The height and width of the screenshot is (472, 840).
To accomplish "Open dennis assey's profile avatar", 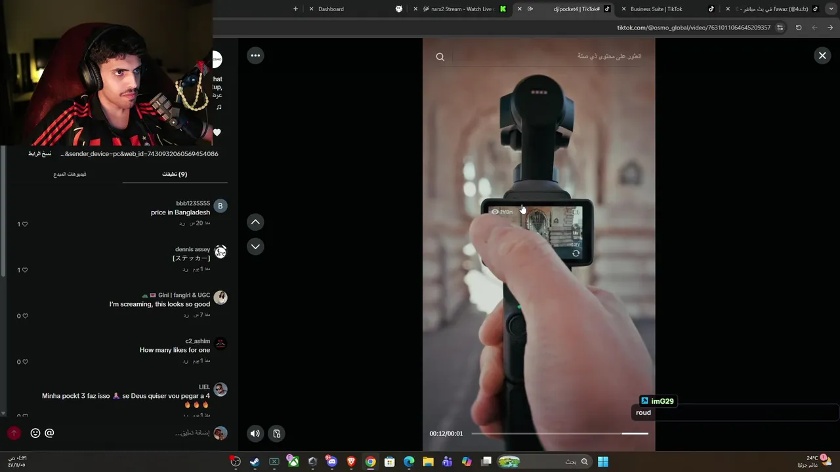I will tap(220, 252).
